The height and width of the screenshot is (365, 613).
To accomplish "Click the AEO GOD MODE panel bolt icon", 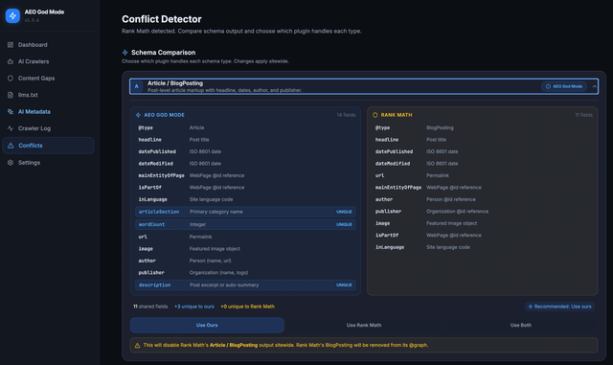I will (138, 115).
